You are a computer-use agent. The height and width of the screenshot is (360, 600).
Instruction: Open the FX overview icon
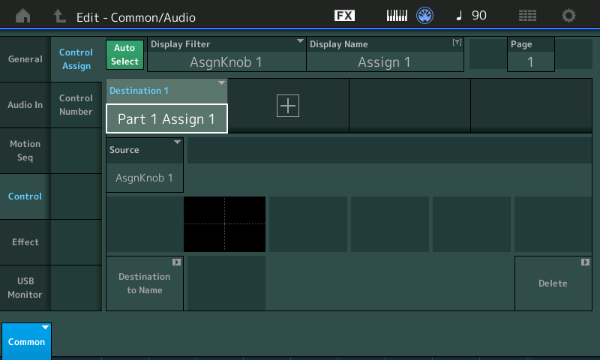(344, 16)
